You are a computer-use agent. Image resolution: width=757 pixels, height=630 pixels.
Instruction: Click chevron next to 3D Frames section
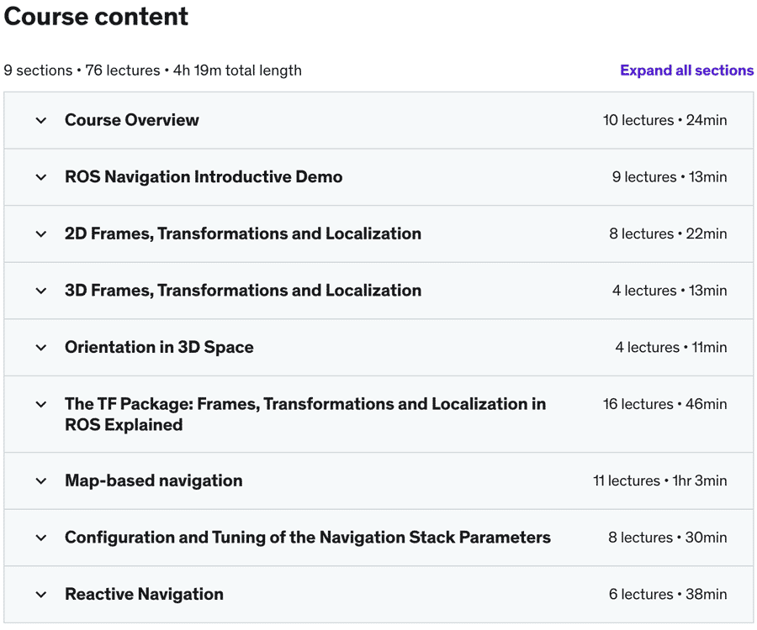41,291
